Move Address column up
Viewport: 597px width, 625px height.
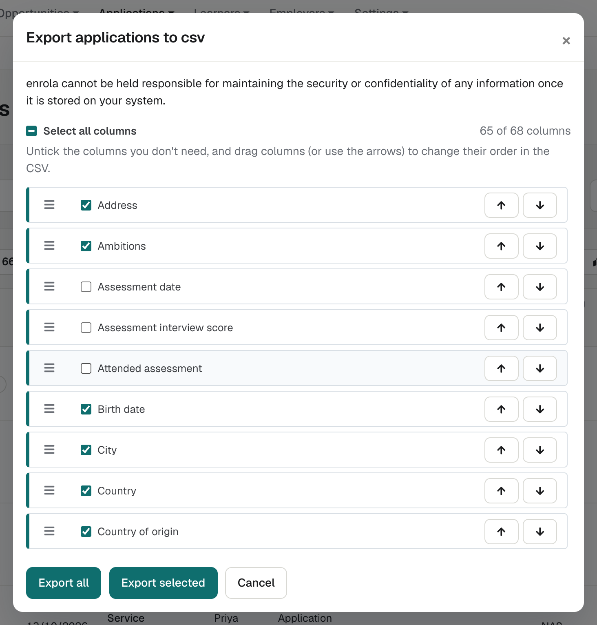pos(501,205)
